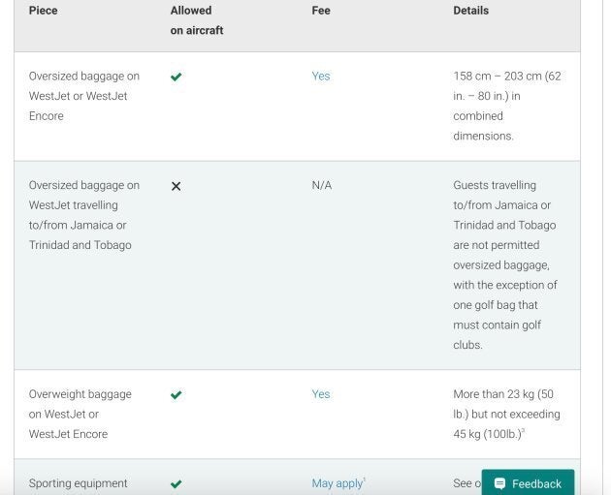Click the speech bubble icon on Feedback
Image resolution: width=611 pixels, height=495 pixels.
499,483
